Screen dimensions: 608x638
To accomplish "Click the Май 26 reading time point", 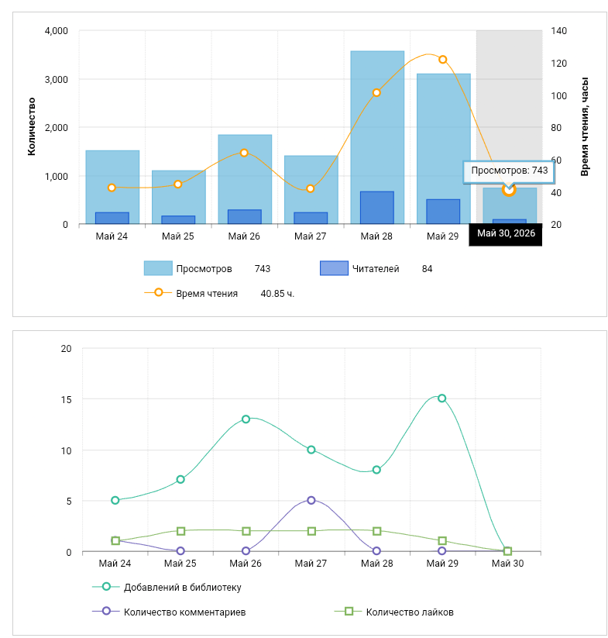I will coord(244,153).
